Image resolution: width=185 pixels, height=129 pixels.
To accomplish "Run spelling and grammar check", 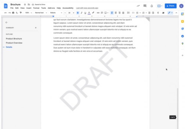I will pos(17,13).
